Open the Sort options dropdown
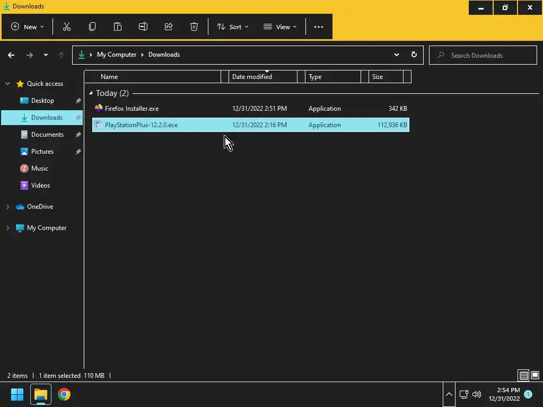The width and height of the screenshot is (543, 407). coord(233,26)
